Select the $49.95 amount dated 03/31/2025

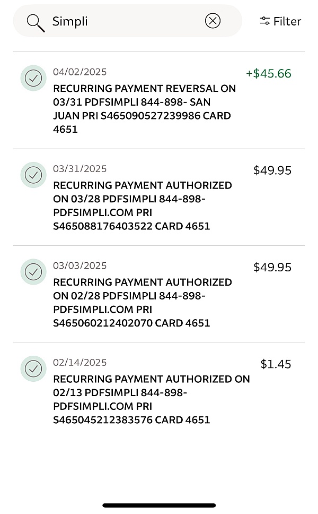click(x=272, y=170)
